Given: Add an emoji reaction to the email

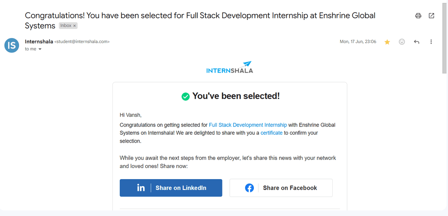Looking at the screenshot, I should [402, 42].
